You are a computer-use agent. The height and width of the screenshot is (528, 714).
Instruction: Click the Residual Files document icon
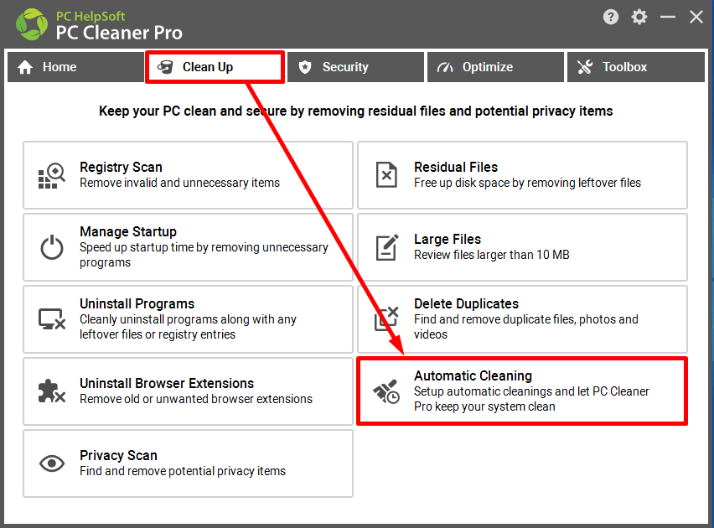point(386,175)
